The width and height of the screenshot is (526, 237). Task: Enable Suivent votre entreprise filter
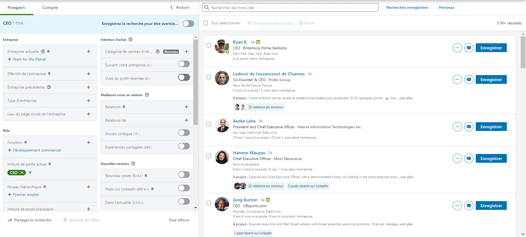[x=184, y=64]
